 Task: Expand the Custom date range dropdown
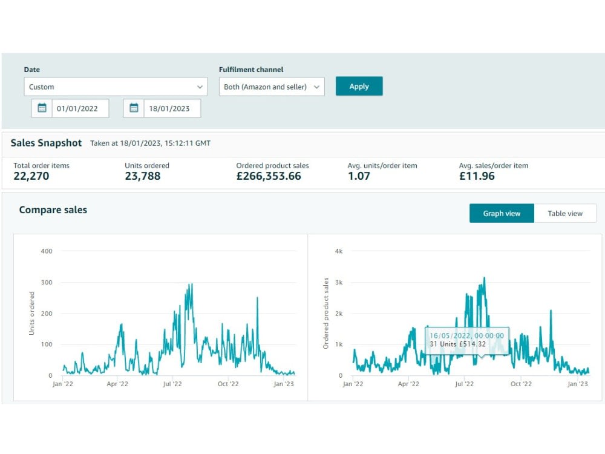[x=116, y=87]
